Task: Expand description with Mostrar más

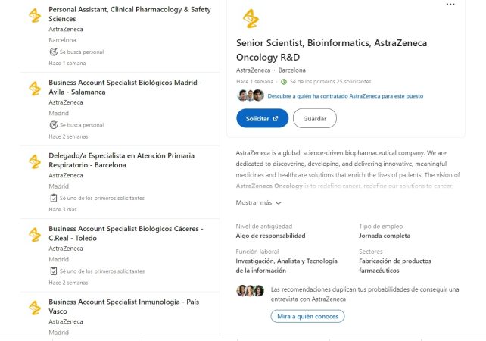Action: 258,202
